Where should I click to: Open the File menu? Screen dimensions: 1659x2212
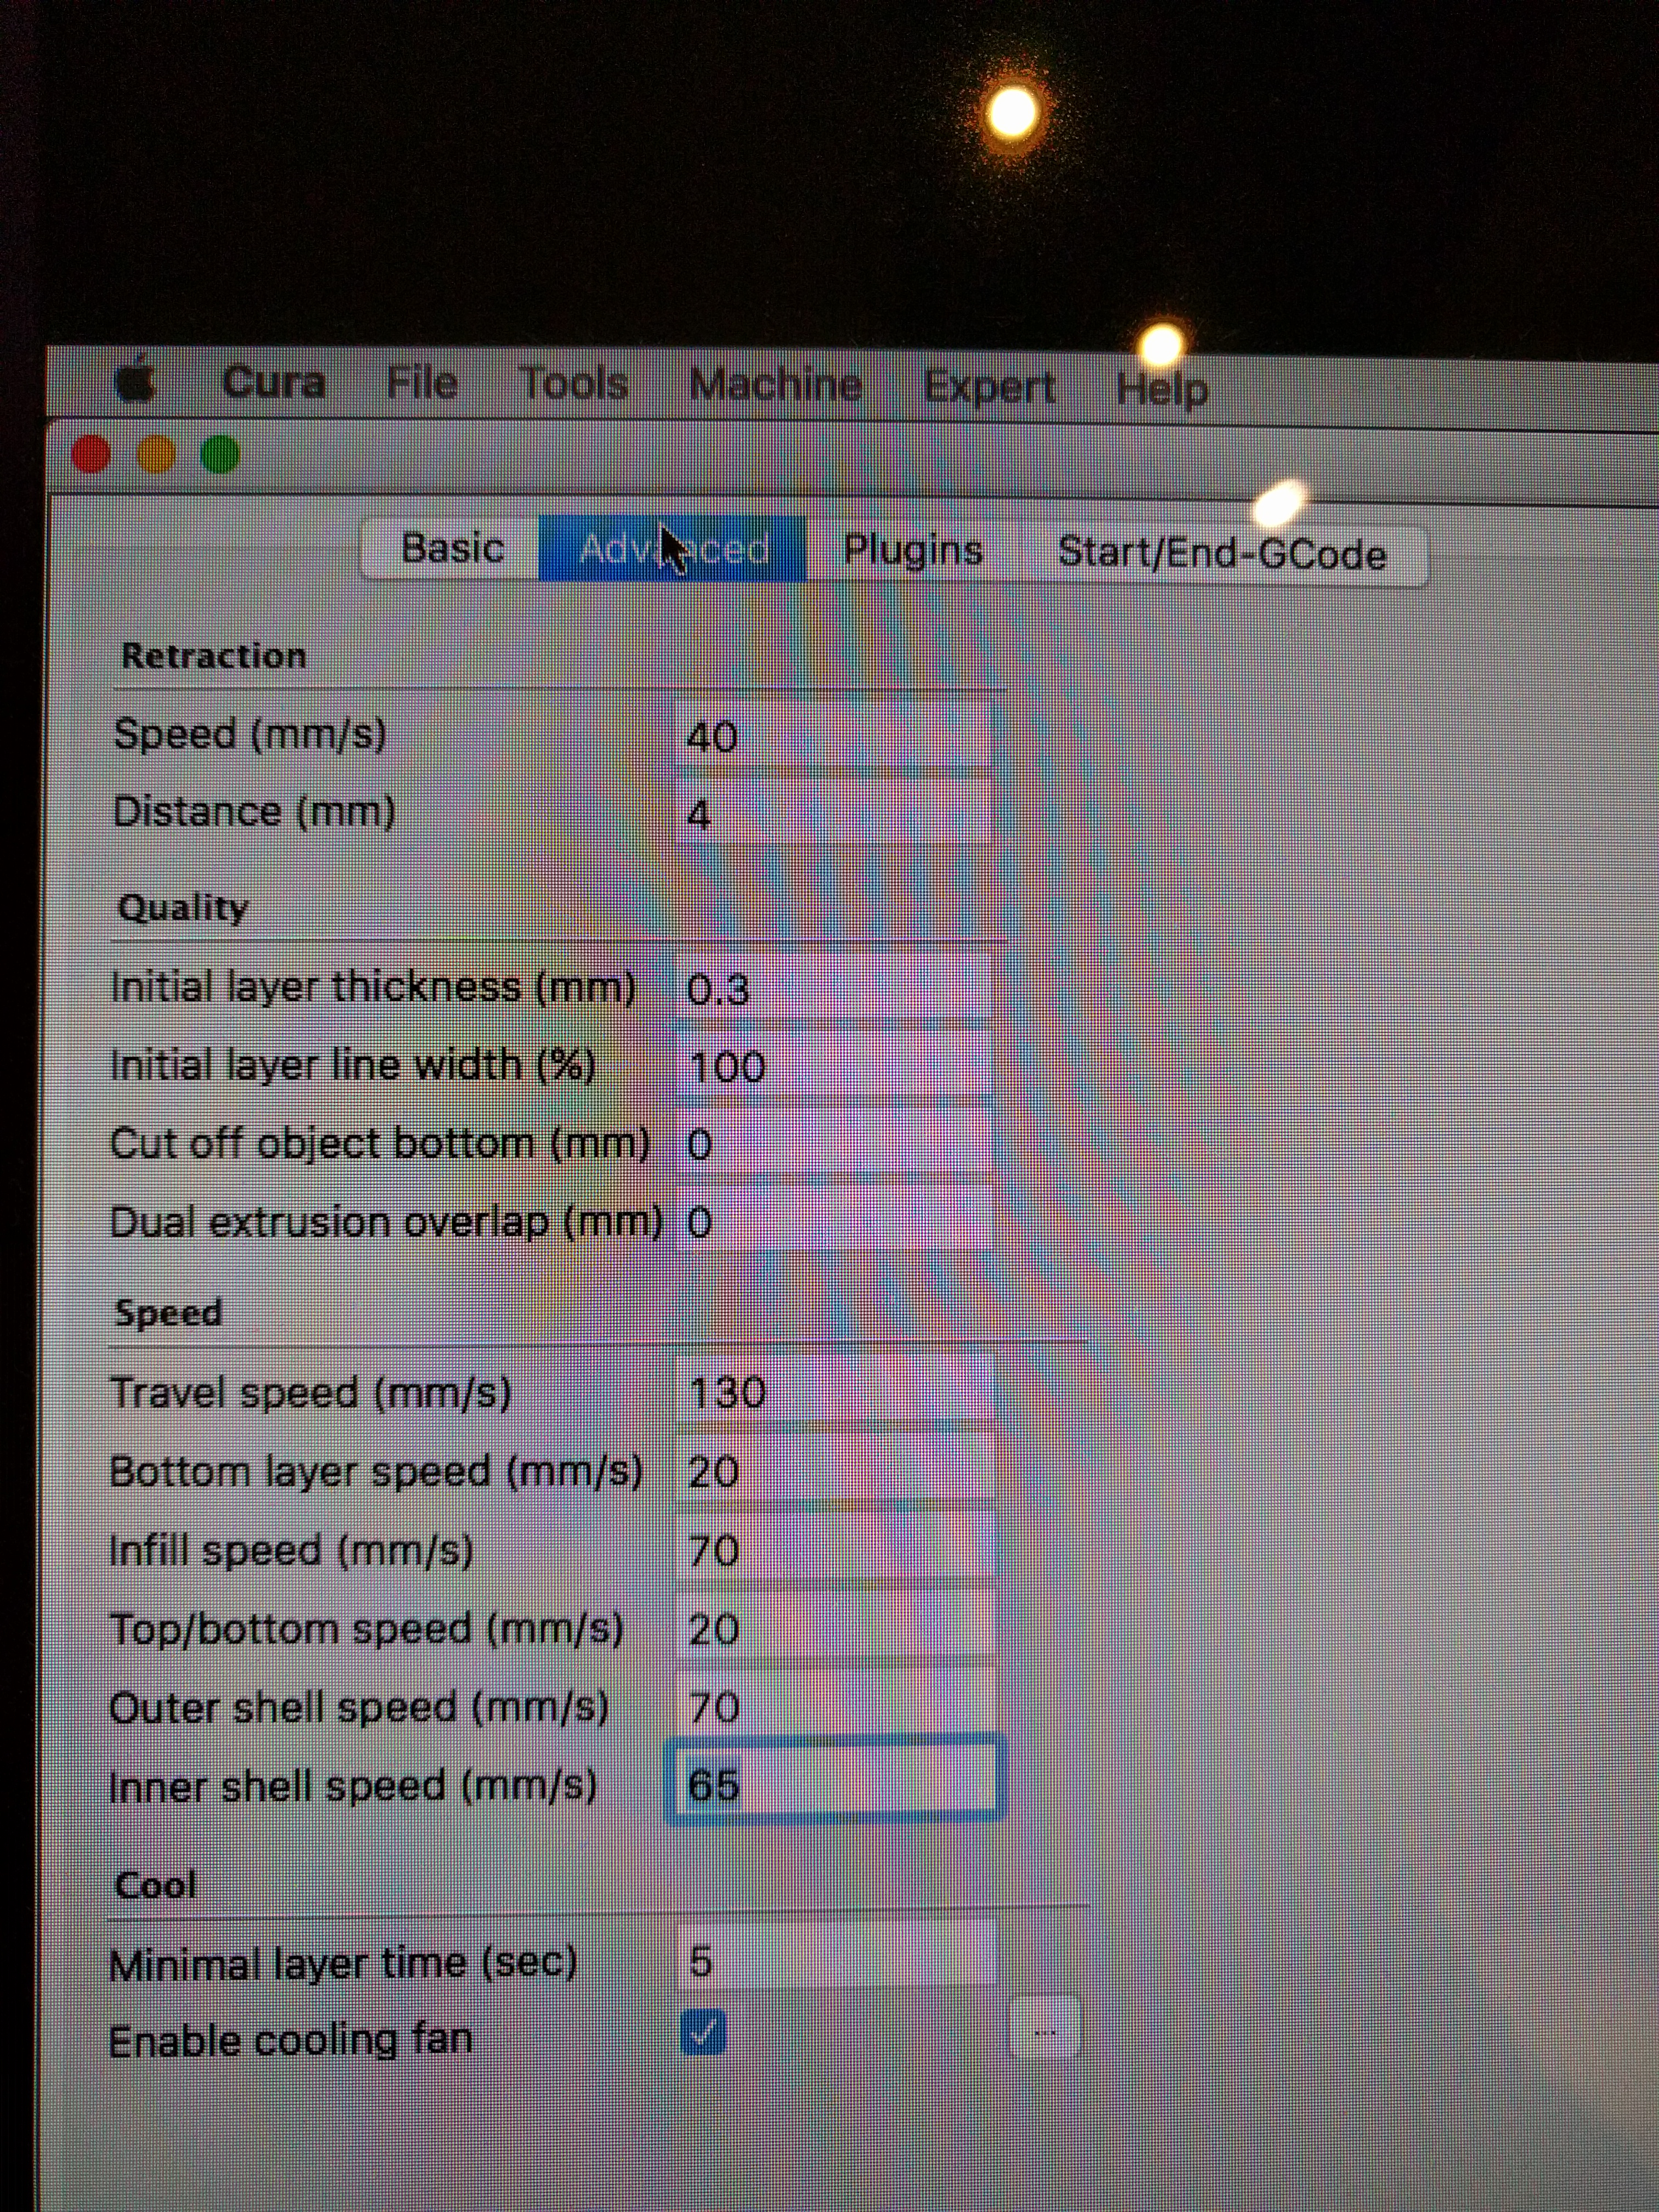422,383
